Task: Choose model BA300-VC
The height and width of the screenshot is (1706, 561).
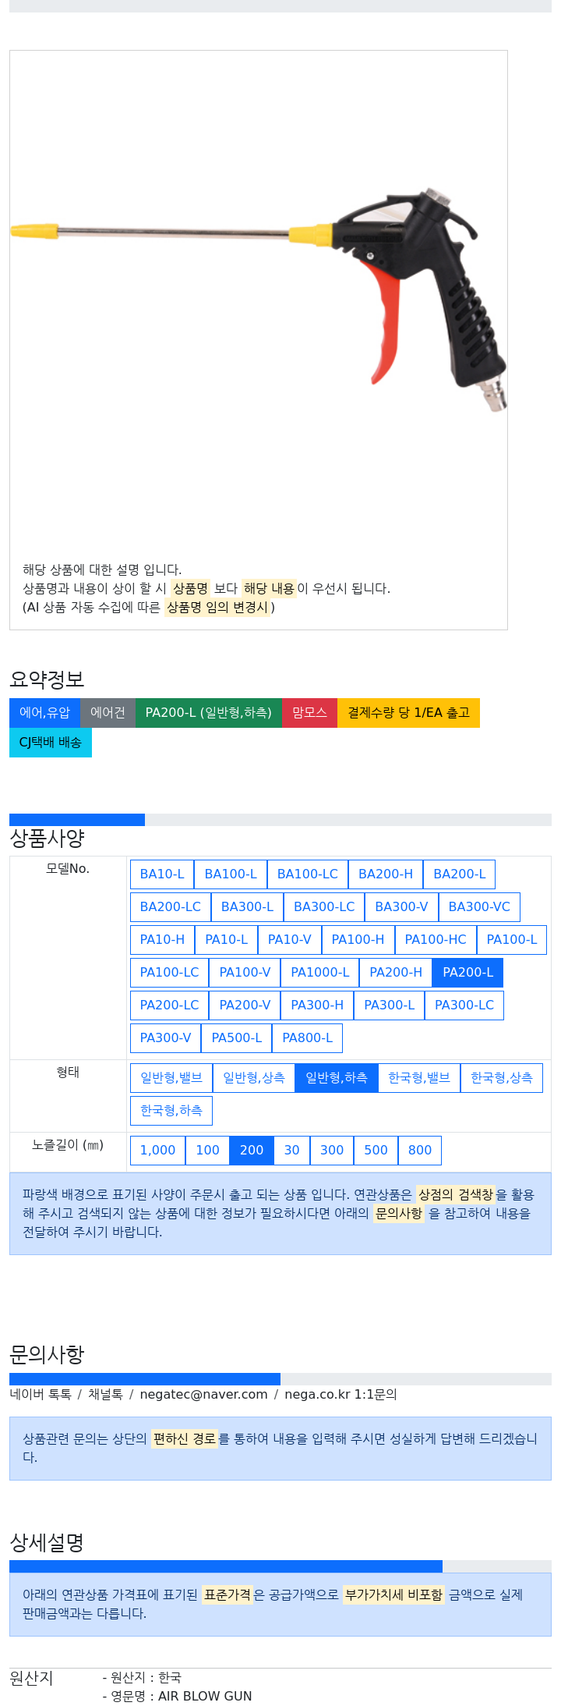Action: coord(479,907)
